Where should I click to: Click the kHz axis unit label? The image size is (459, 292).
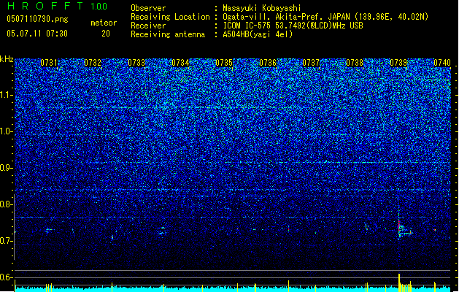pyautogui.click(x=7, y=59)
